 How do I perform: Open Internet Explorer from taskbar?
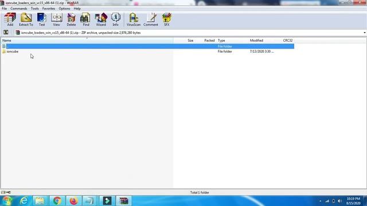pyautogui.click(x=24, y=201)
